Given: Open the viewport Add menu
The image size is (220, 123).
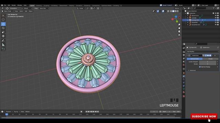Looking at the screenshot, I should pos(26,11).
